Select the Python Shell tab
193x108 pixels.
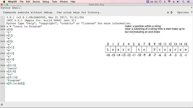click(x=10, y=8)
